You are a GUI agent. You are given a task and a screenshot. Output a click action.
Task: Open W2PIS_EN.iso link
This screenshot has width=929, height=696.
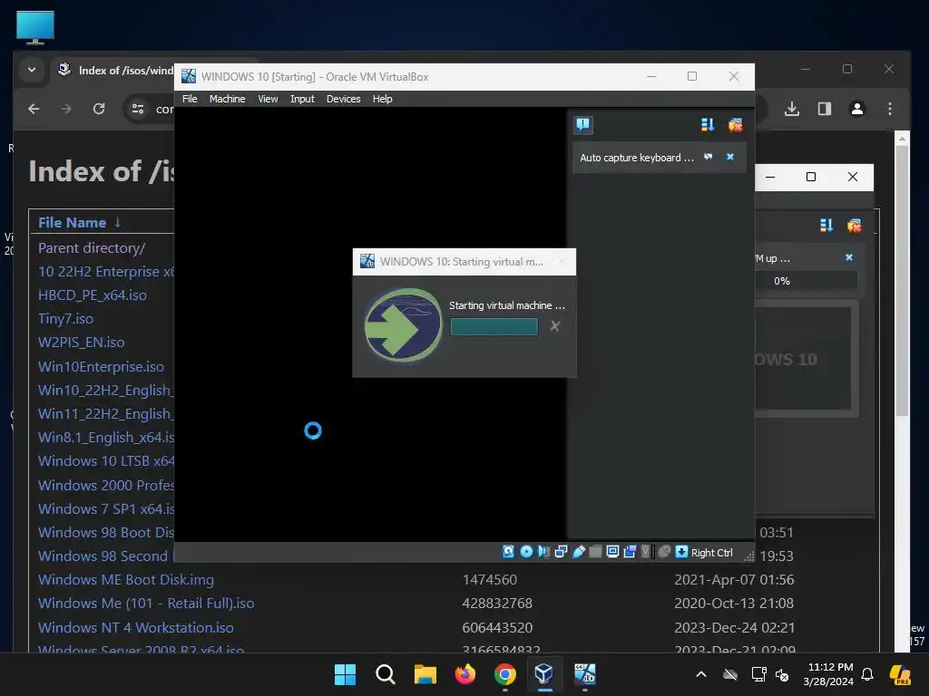[81, 342]
